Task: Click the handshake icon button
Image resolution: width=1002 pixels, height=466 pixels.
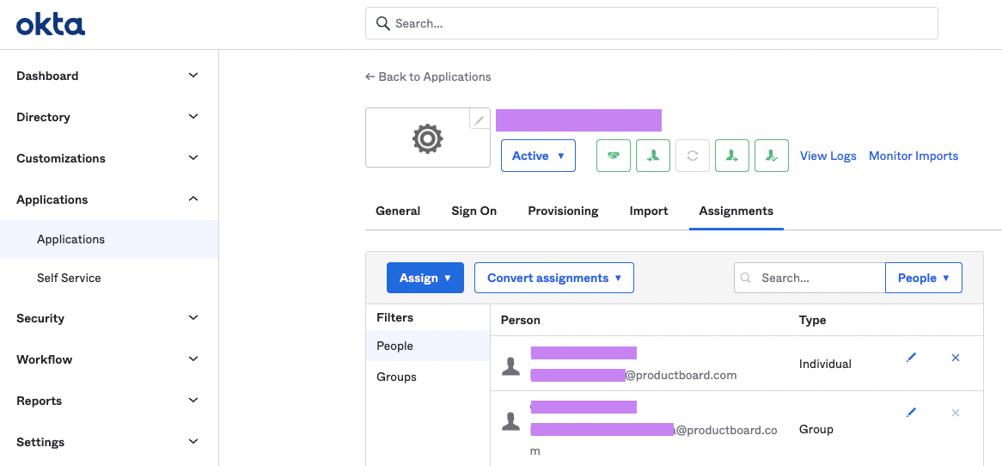Action: [x=614, y=156]
